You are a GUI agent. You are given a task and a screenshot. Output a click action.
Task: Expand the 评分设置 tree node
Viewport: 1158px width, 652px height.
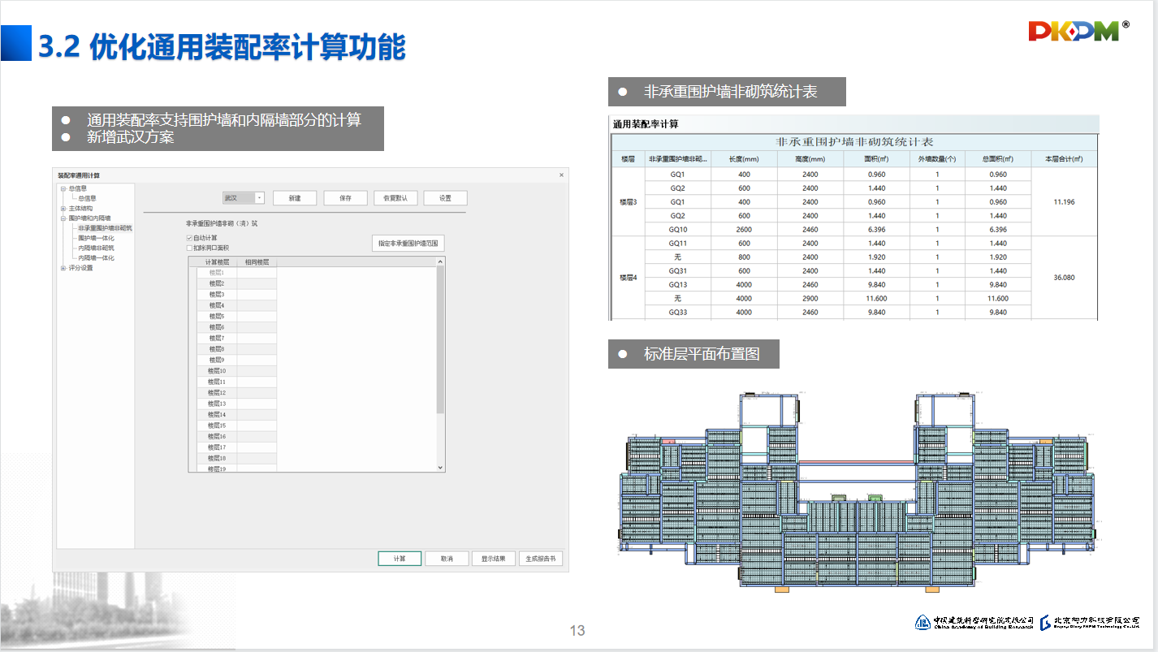(x=62, y=268)
